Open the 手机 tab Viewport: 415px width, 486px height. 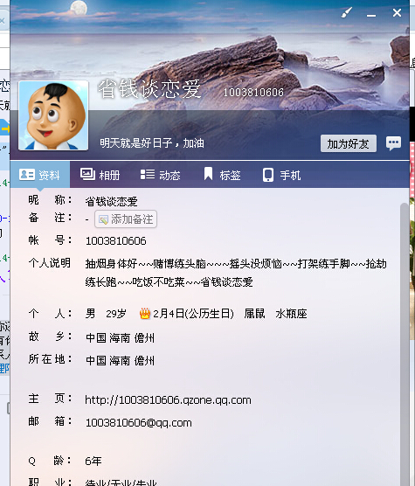tap(281, 175)
